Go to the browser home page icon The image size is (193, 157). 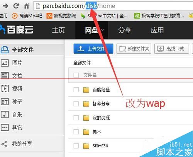coord(27,6)
